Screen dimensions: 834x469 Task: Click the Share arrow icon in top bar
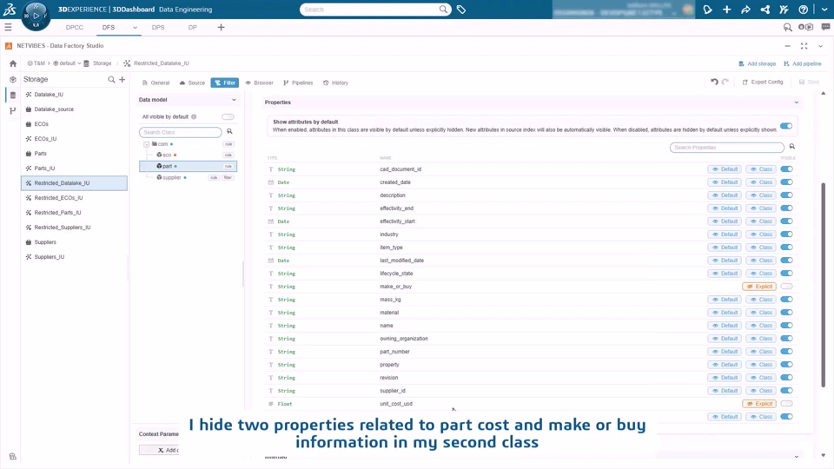[745, 10]
